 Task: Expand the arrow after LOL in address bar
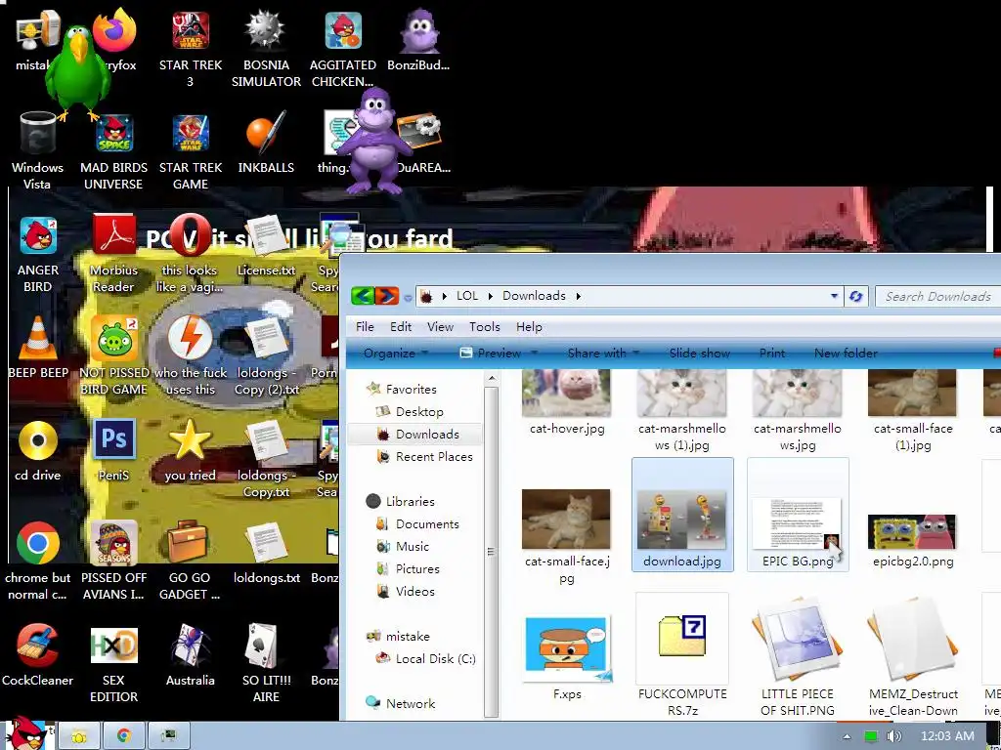pyautogui.click(x=491, y=296)
